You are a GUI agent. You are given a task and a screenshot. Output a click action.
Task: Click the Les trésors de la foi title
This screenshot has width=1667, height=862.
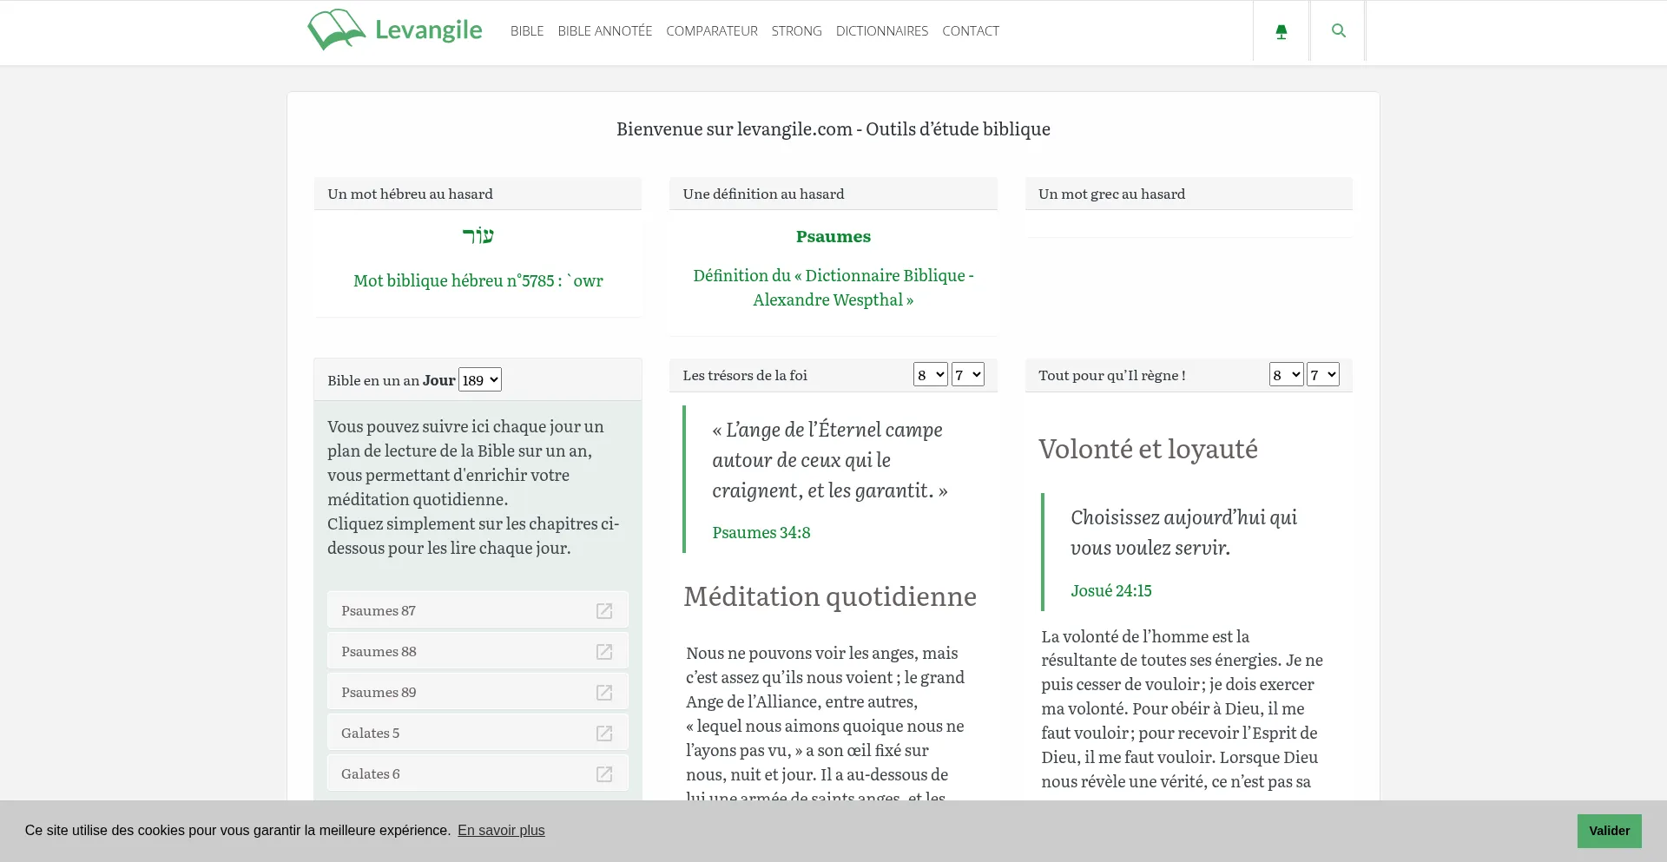tap(745, 375)
